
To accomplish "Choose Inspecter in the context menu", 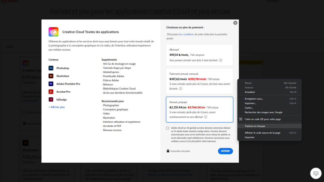I will tap(269, 137).
